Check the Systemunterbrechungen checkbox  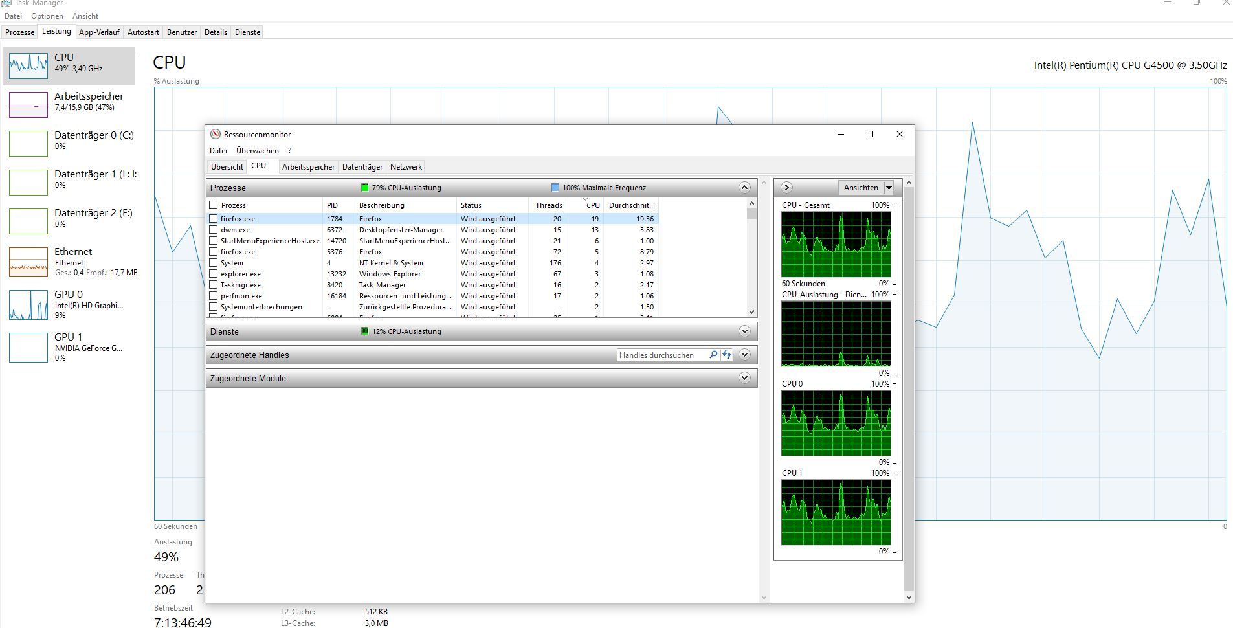click(x=214, y=307)
